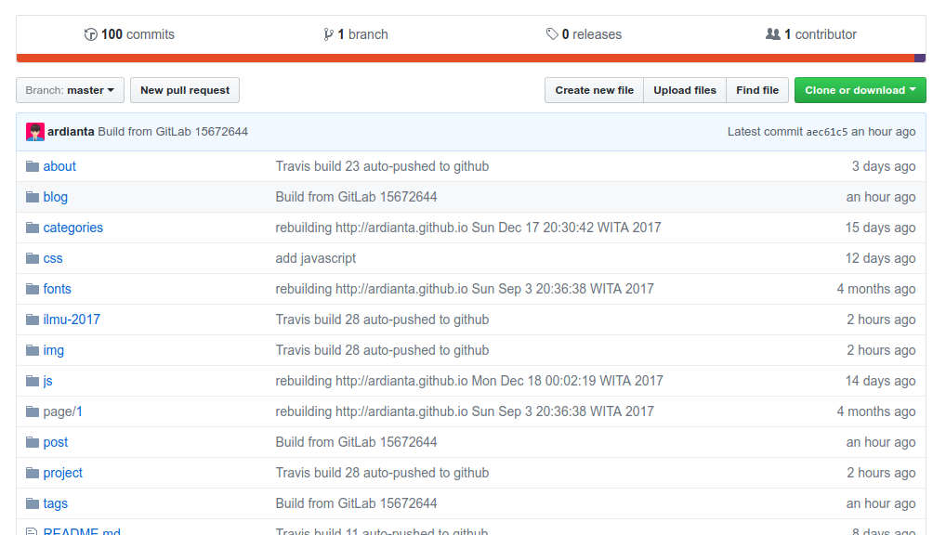This screenshot has width=946, height=535.
Task: Click the Upload files button
Action: [x=685, y=90]
